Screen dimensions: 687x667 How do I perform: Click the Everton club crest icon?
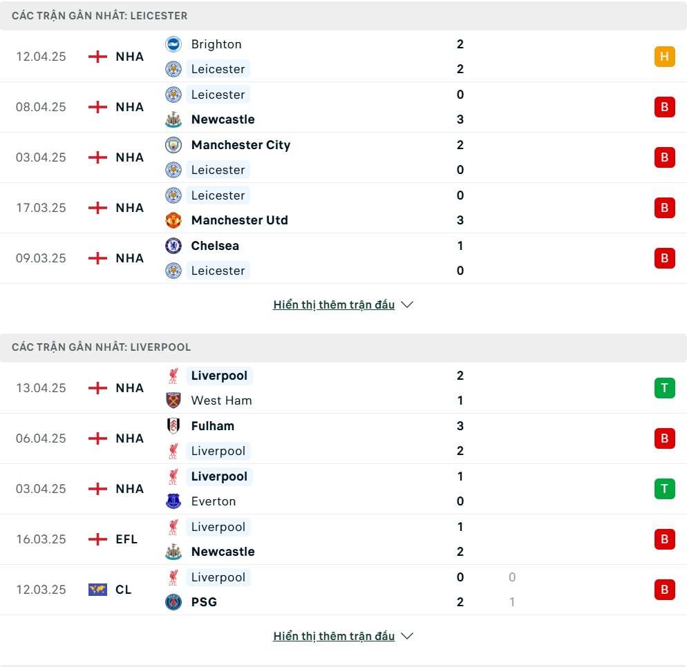pyautogui.click(x=173, y=501)
